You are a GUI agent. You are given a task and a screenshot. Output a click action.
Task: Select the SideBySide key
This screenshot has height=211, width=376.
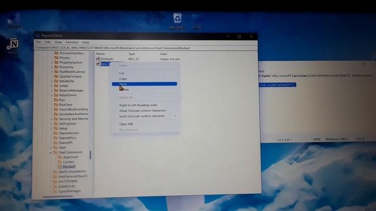pyautogui.click(x=66, y=186)
